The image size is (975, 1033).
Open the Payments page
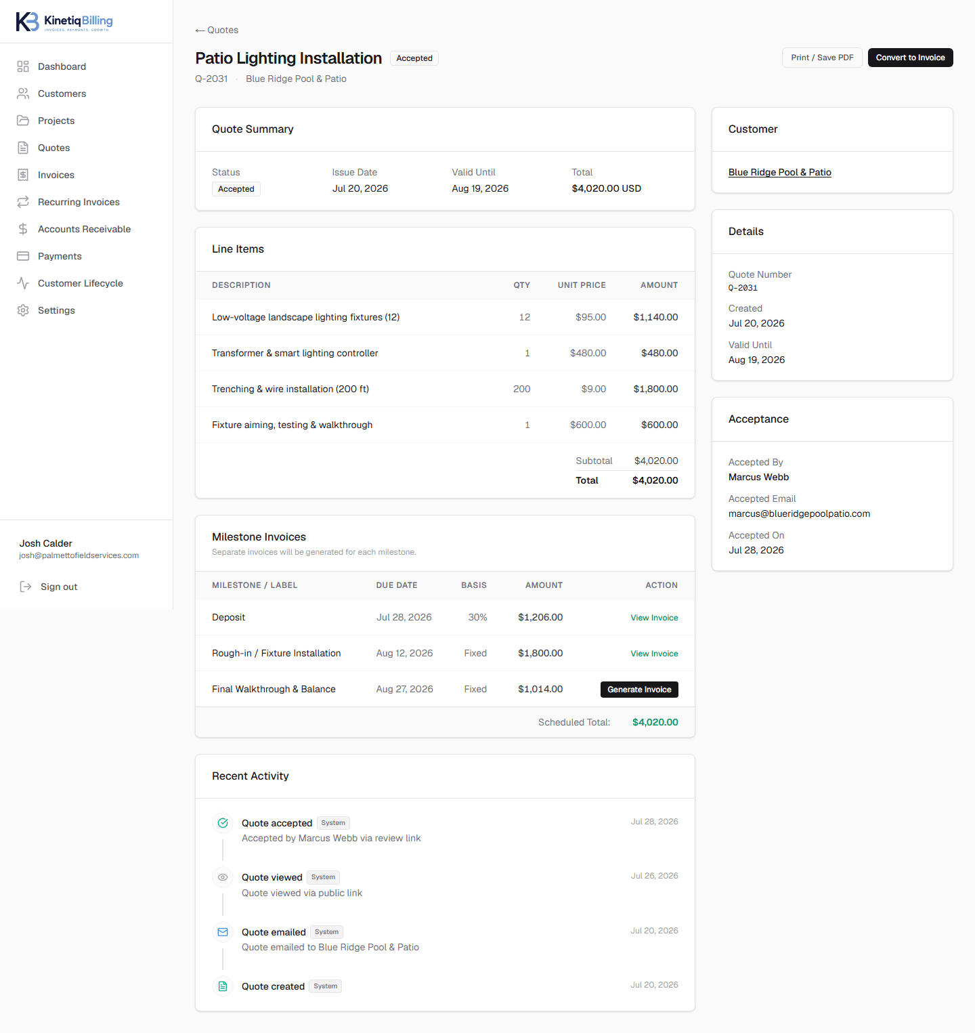pos(86,256)
